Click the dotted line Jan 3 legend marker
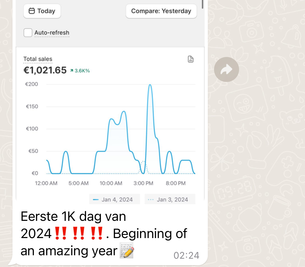The width and height of the screenshot is (305, 267). coord(151,200)
